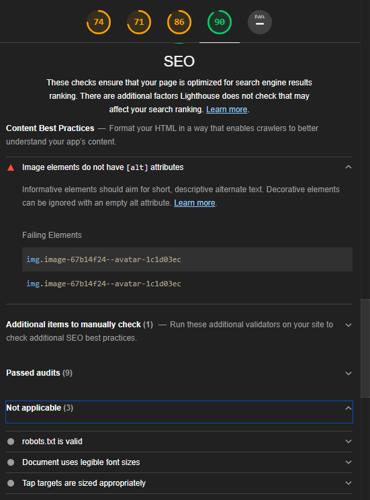The width and height of the screenshot is (370, 500).
Task: Select the first failing img avatar element
Action: [187, 259]
